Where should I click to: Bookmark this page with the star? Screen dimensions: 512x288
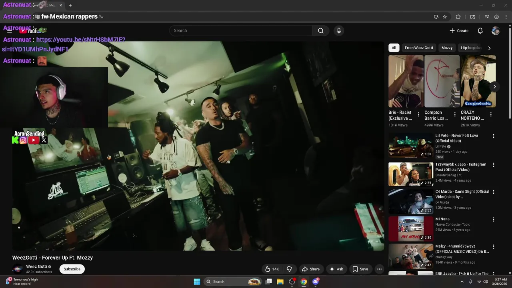coord(445,17)
